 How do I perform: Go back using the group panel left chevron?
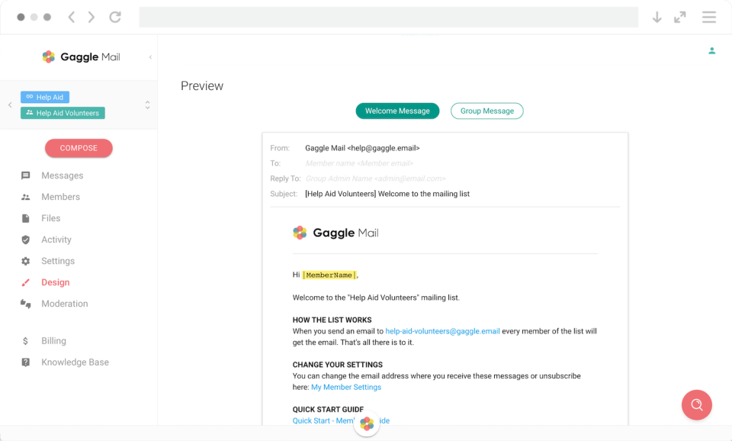[x=10, y=105]
